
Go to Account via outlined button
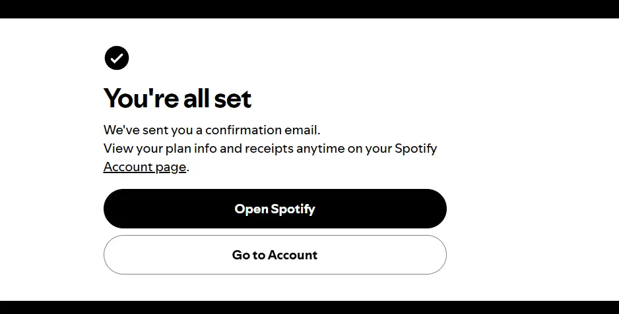point(275,255)
